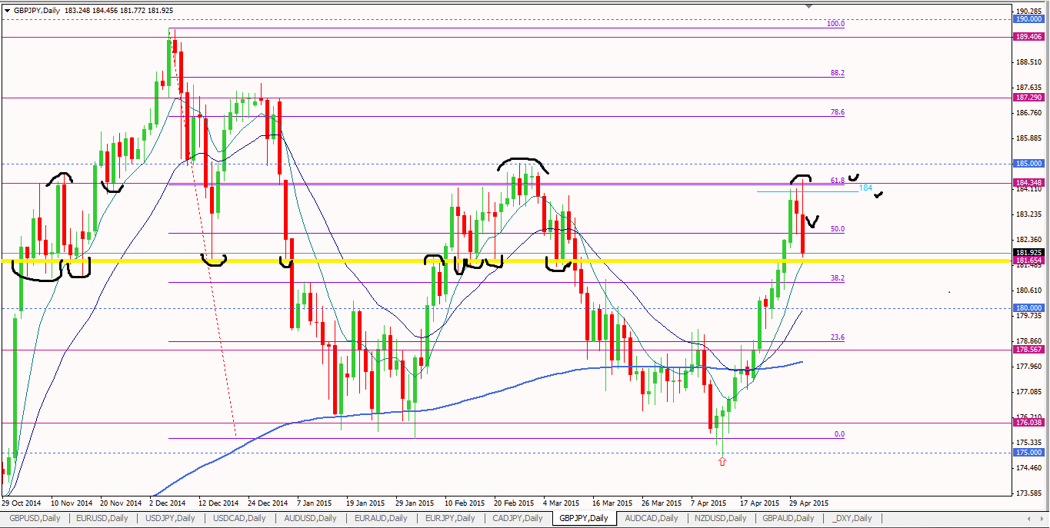
Task: Select the orange up-arrow object below the April low
Action: pyautogui.click(x=722, y=460)
